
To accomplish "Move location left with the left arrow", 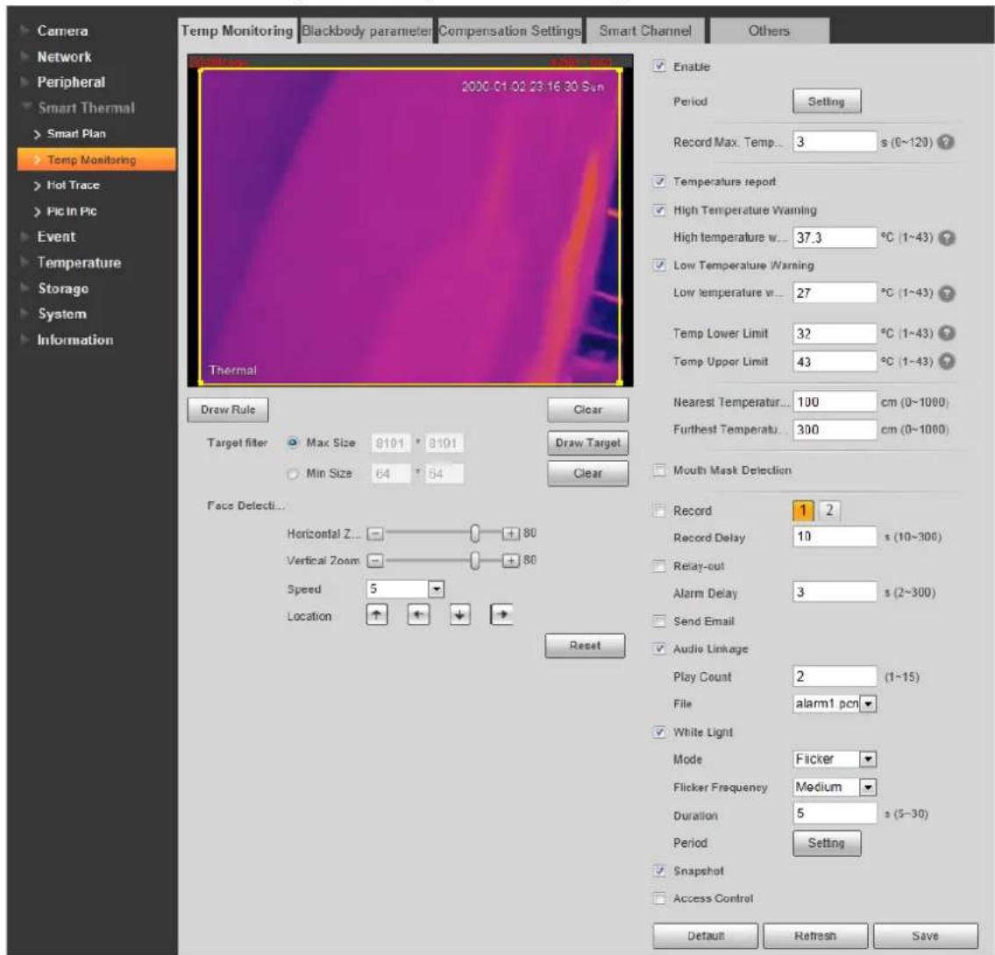I will [417, 614].
